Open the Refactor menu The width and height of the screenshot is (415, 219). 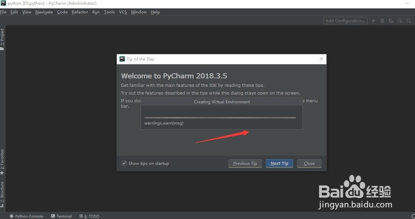tap(80, 12)
